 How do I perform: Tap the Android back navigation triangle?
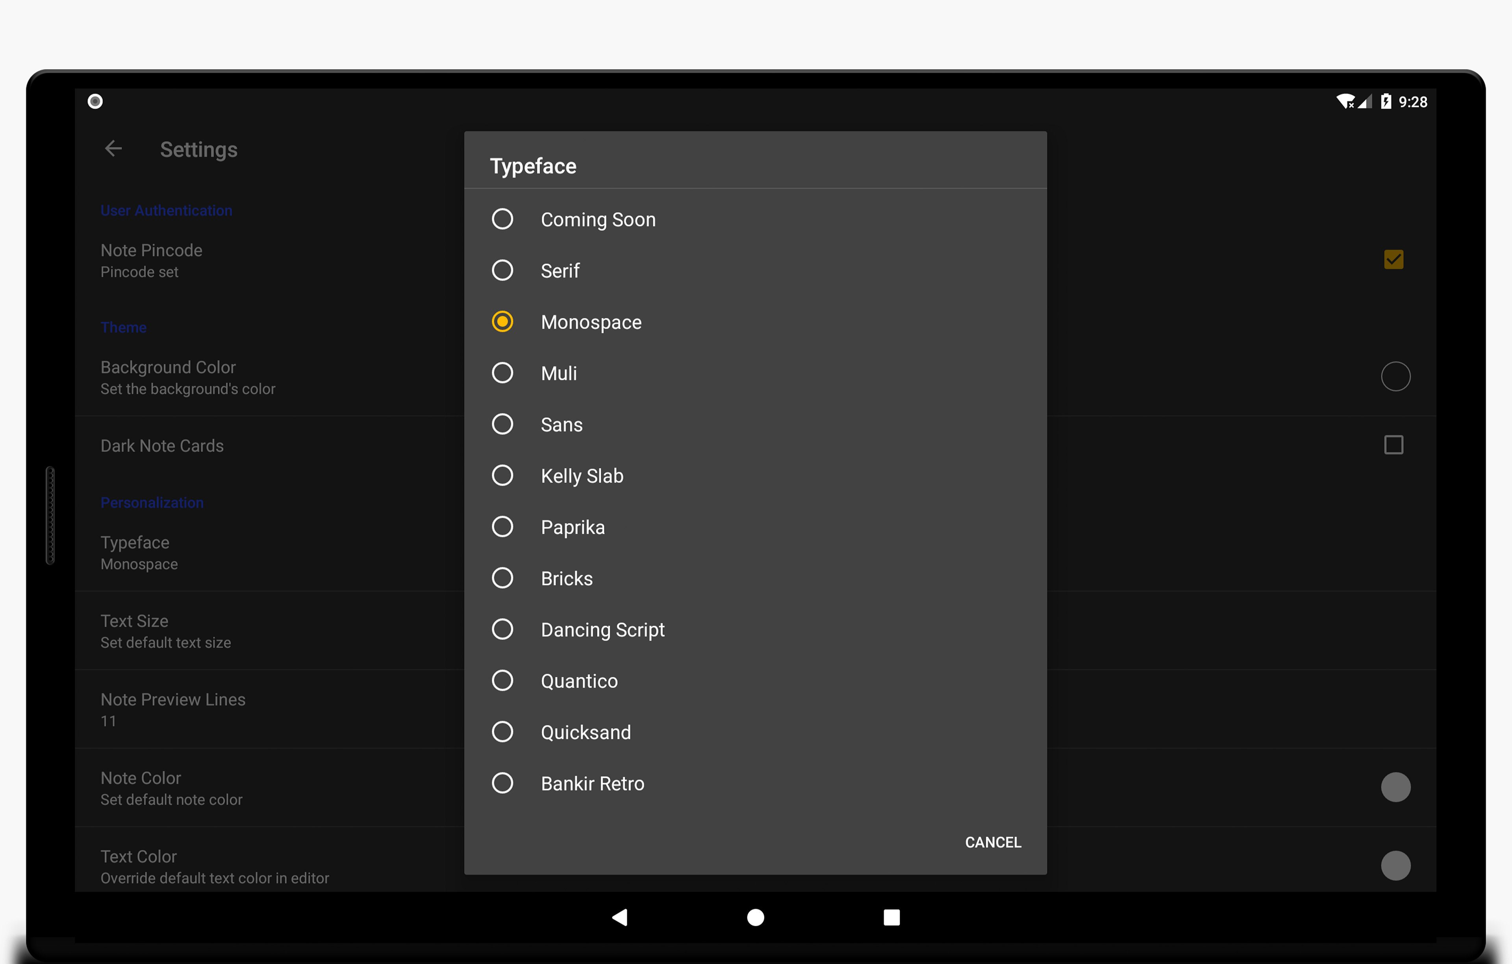click(620, 917)
